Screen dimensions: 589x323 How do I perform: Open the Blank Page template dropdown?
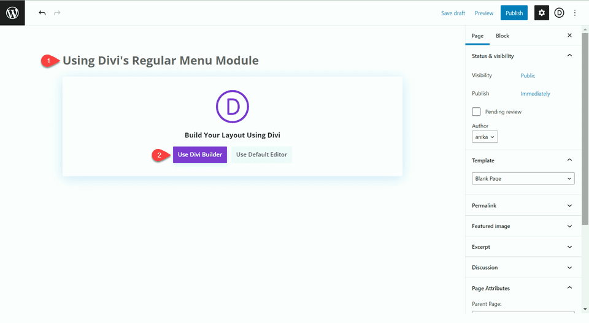pyautogui.click(x=523, y=178)
